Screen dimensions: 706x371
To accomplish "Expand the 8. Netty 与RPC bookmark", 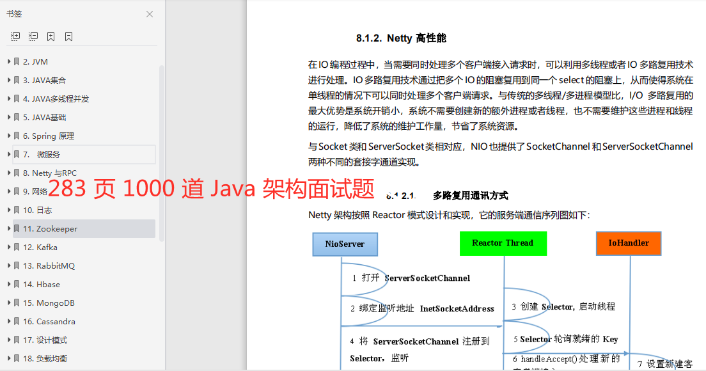I will click(x=9, y=173).
